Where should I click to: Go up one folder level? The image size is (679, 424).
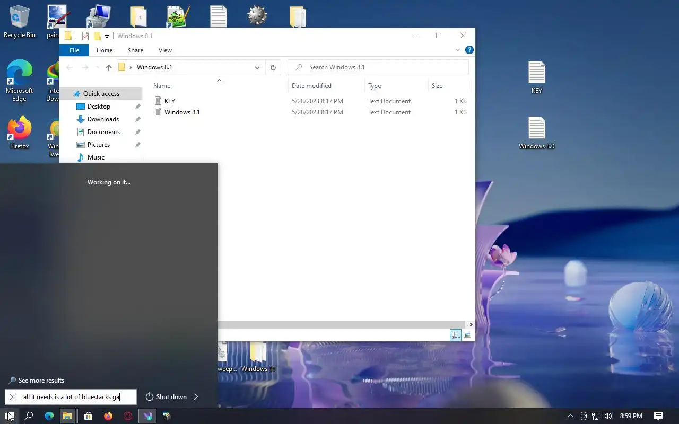coord(109,67)
